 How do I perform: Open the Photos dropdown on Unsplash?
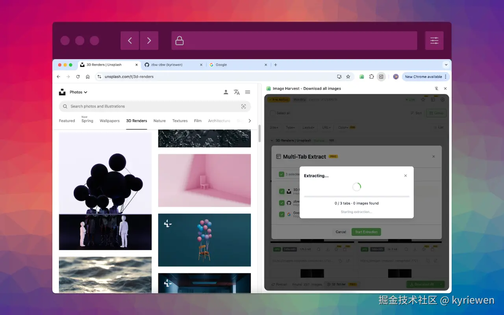pos(78,92)
